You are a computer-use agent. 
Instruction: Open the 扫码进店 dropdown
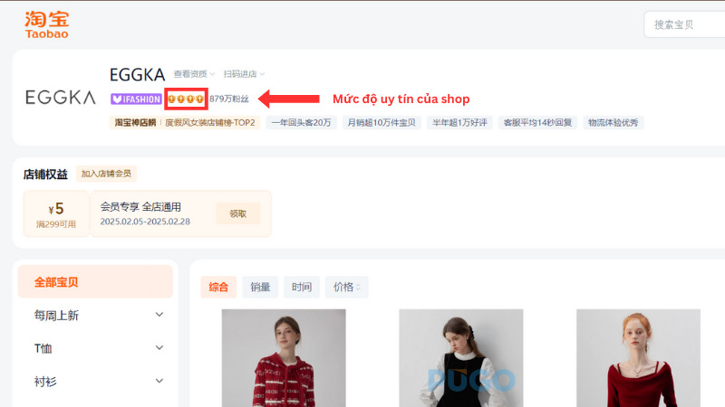244,74
